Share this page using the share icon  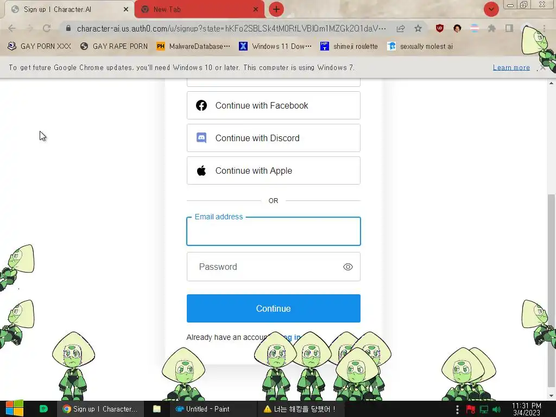pos(401,28)
